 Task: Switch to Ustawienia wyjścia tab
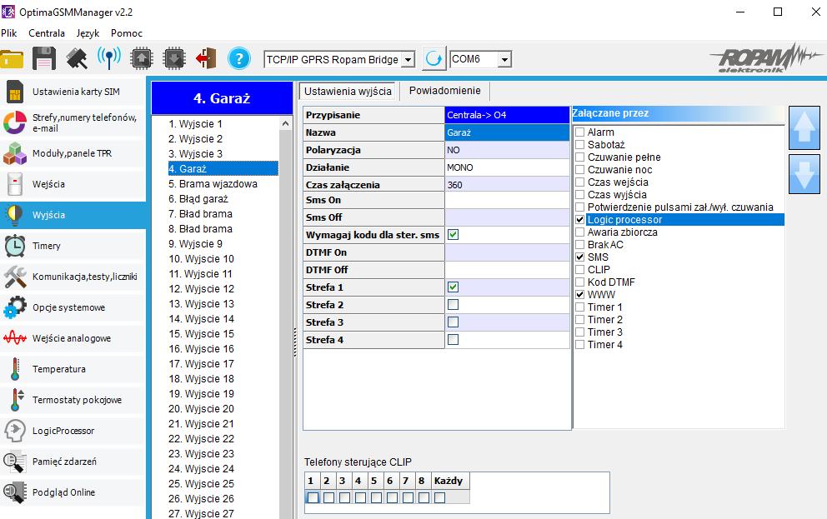(348, 91)
